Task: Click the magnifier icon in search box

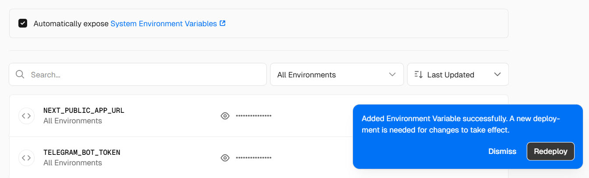Action: pyautogui.click(x=20, y=74)
